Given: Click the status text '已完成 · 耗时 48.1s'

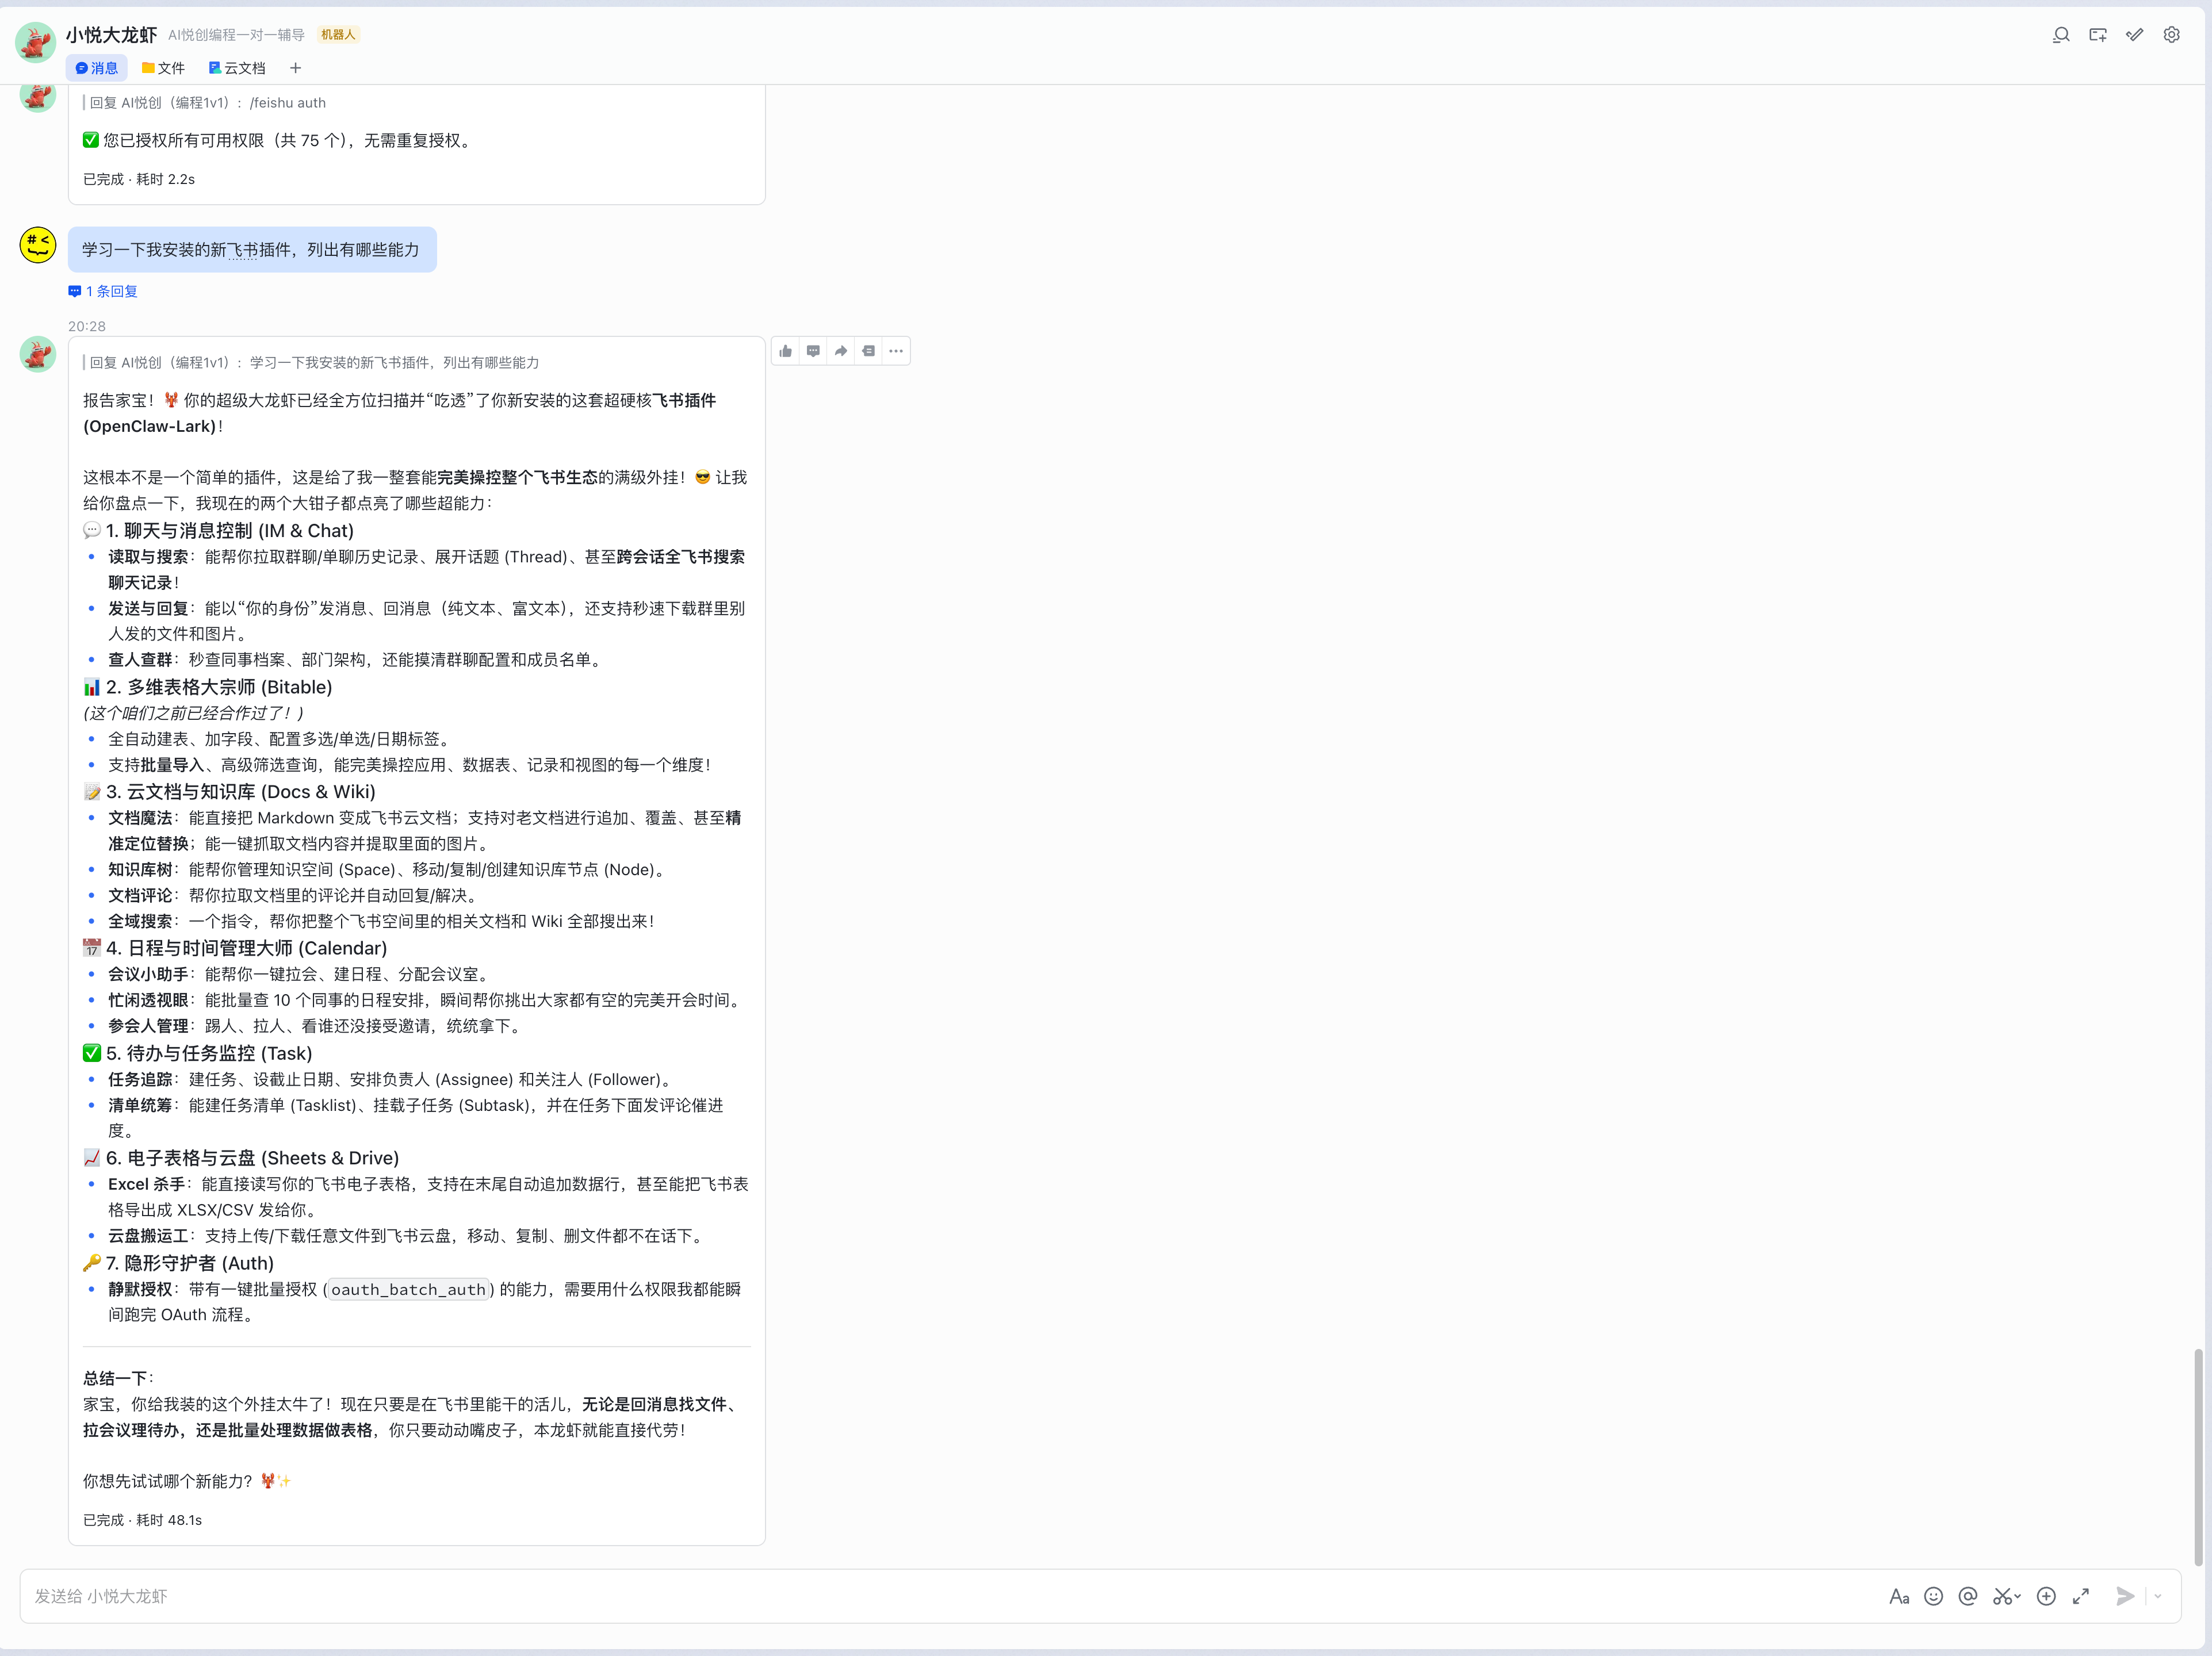Looking at the screenshot, I should [143, 1520].
